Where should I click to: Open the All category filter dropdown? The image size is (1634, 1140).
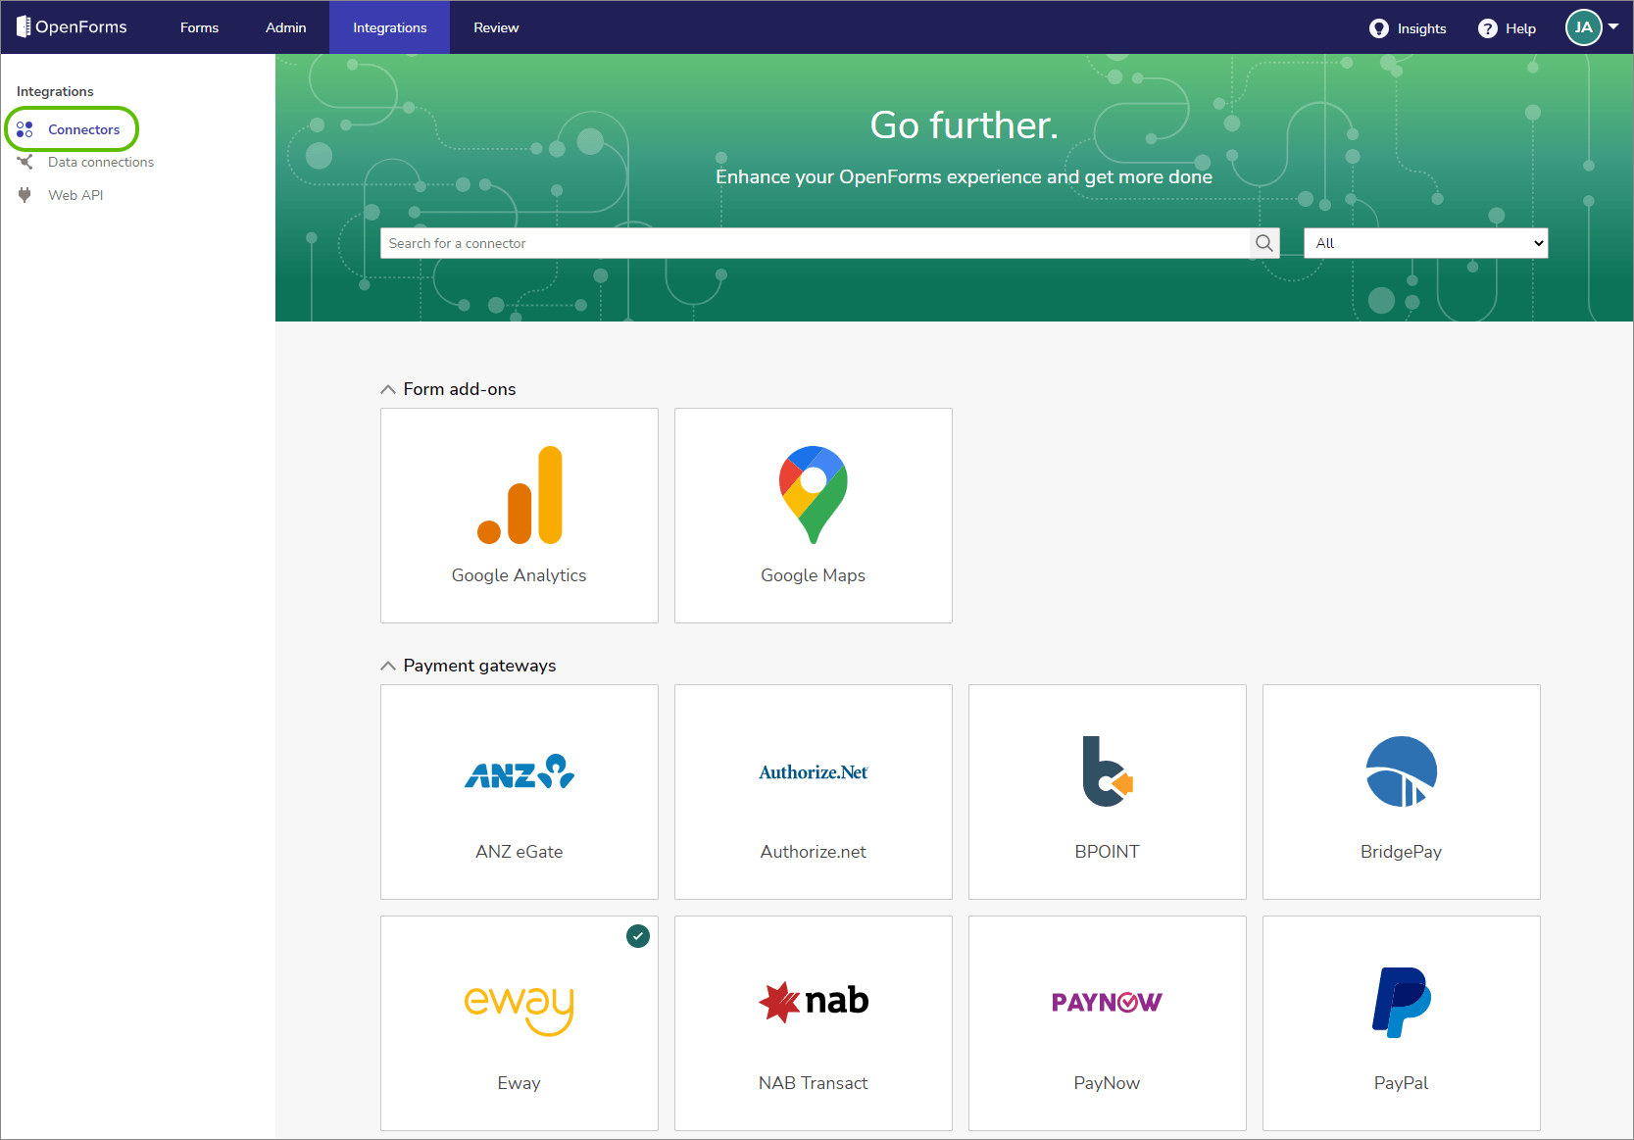(x=1426, y=243)
